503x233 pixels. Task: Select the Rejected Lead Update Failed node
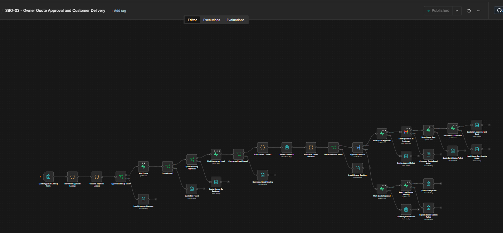(429, 208)
